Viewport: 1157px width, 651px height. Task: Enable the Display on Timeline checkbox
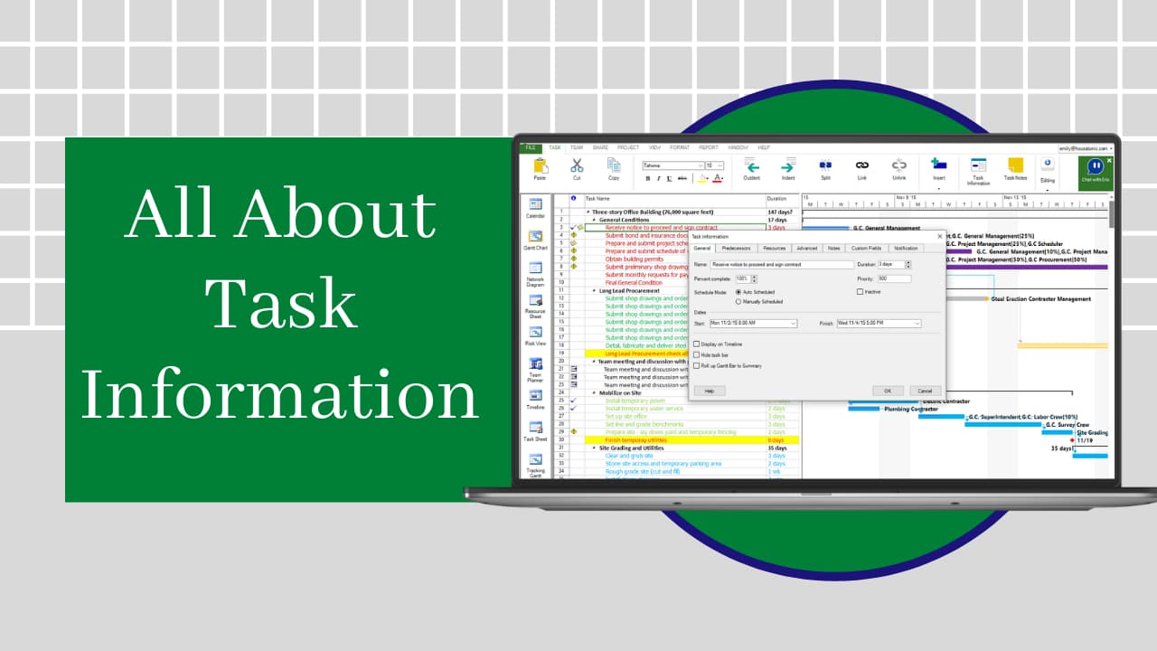click(x=696, y=344)
